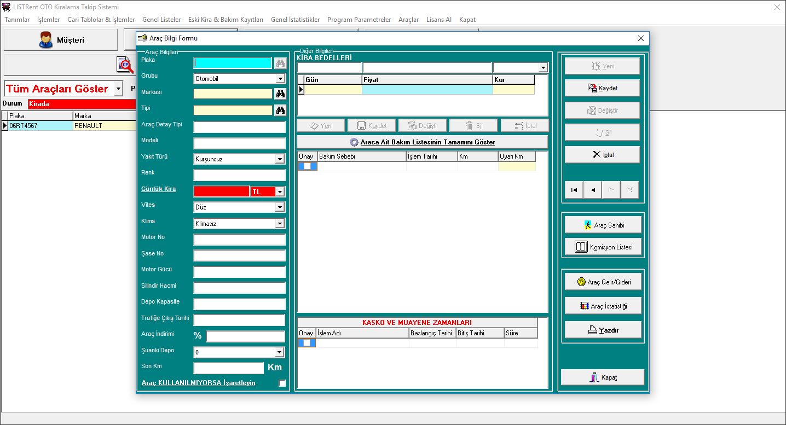This screenshot has width=786, height=425.
Task: Click Değiştir button in right panel
Action: [602, 110]
